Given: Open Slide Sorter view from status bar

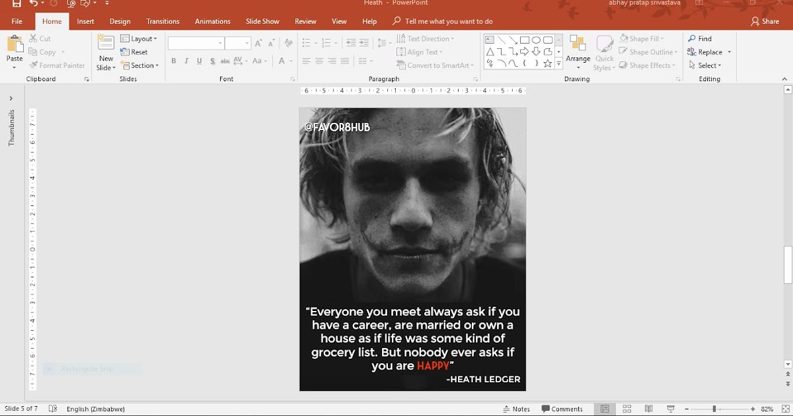Looking at the screenshot, I should point(626,408).
